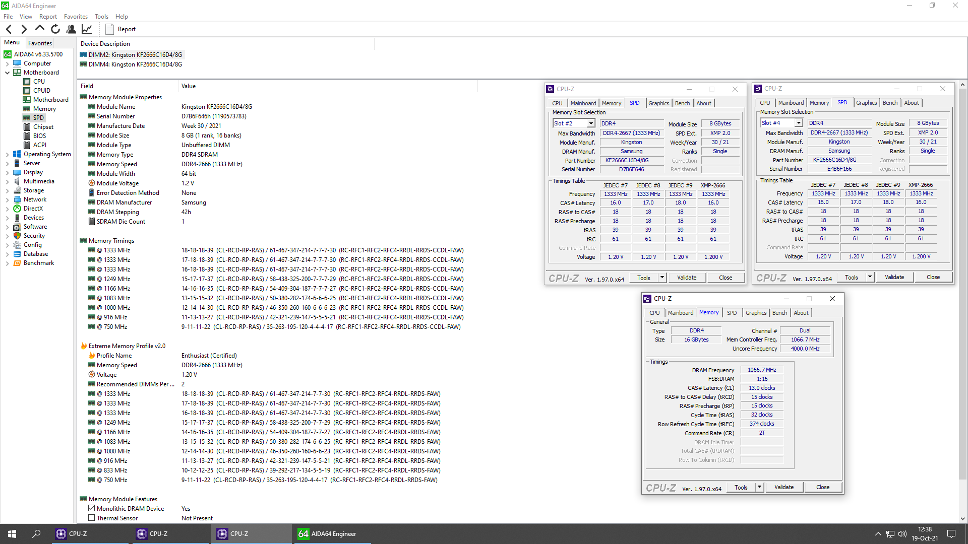This screenshot has width=968, height=544.
Task: Select the Benchmark tree item
Action: click(38, 263)
